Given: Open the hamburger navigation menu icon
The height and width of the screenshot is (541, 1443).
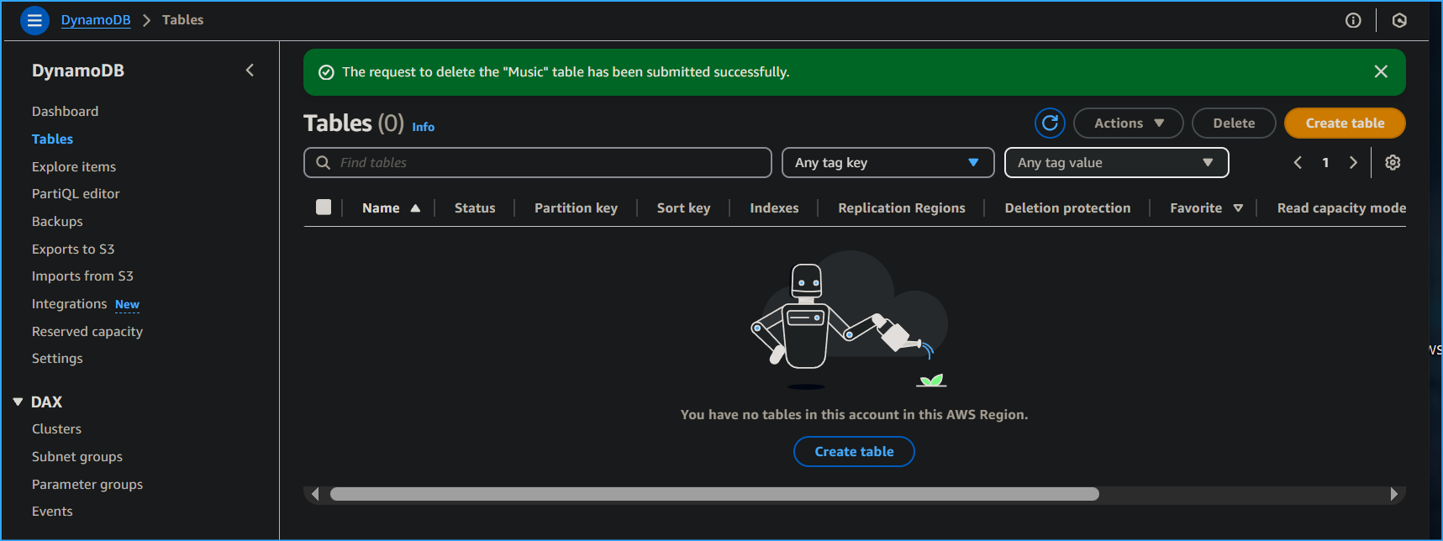Looking at the screenshot, I should pos(34,20).
